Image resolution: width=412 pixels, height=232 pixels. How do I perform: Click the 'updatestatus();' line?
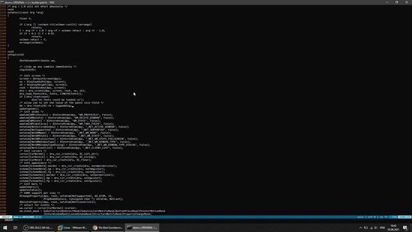30,189
